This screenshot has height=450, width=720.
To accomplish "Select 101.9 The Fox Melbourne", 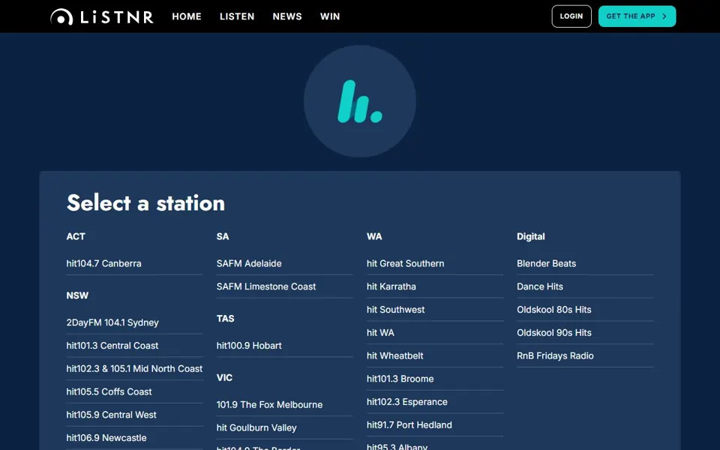I will click(269, 404).
